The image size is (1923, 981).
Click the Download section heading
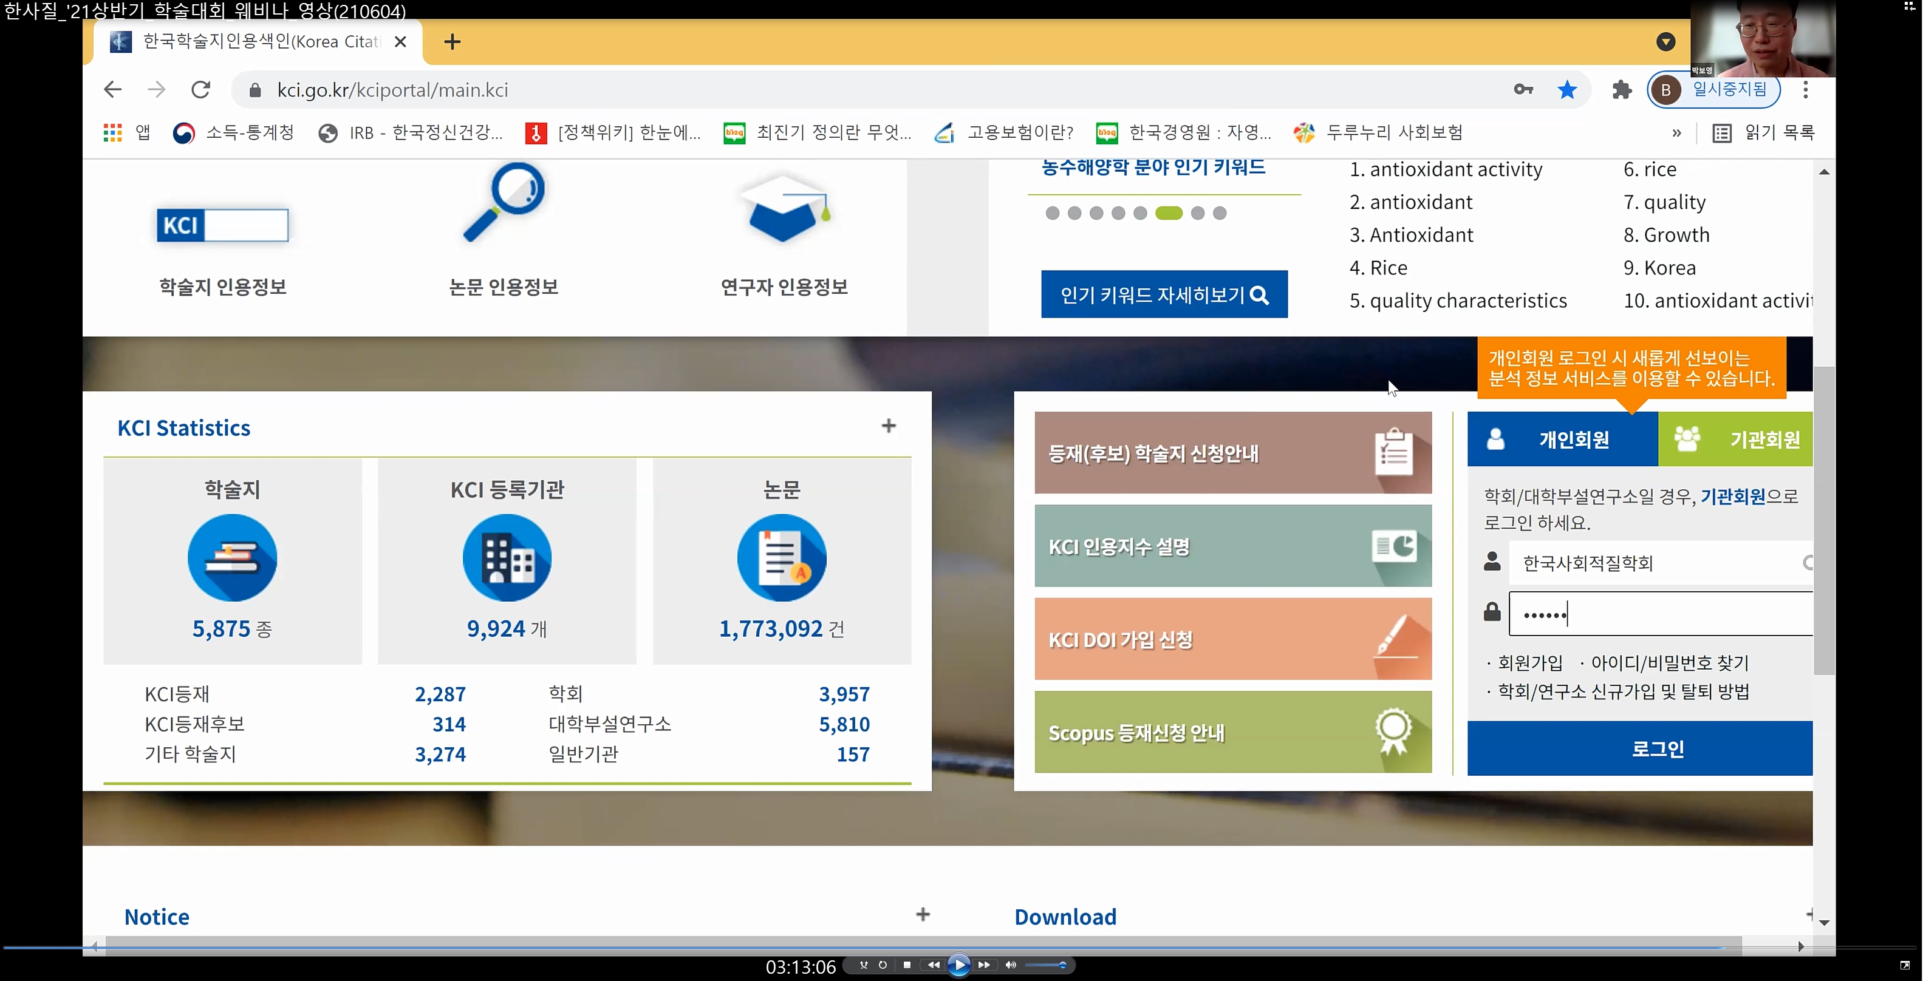coord(1065,917)
